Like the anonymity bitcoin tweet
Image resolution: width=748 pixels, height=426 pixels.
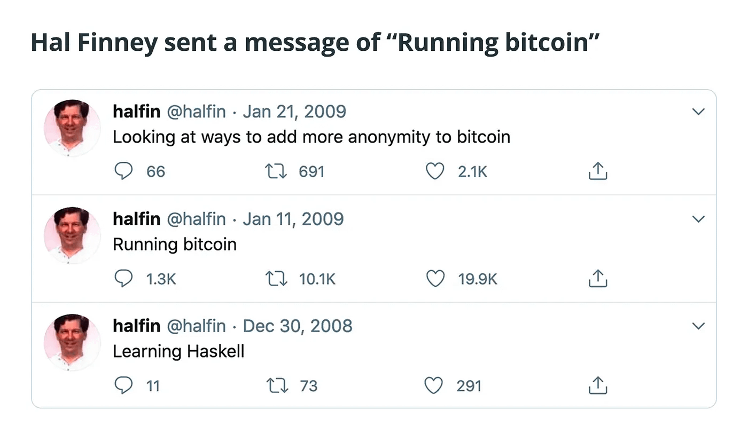pyautogui.click(x=435, y=171)
